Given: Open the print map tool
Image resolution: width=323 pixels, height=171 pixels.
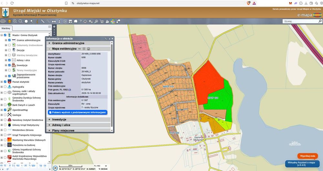Looking at the screenshot, I should tap(54, 21).
